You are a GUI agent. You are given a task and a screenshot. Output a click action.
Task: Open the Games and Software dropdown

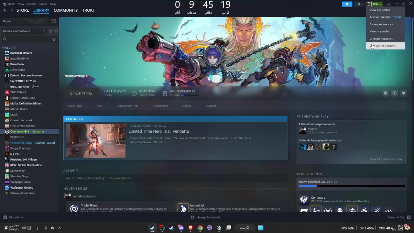pyautogui.click(x=24, y=31)
